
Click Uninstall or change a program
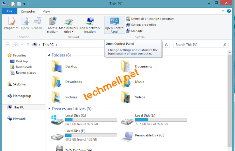pos(150,19)
